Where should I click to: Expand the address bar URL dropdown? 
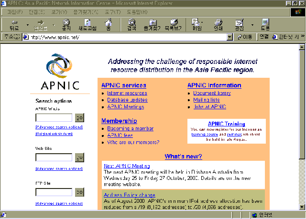(230, 37)
